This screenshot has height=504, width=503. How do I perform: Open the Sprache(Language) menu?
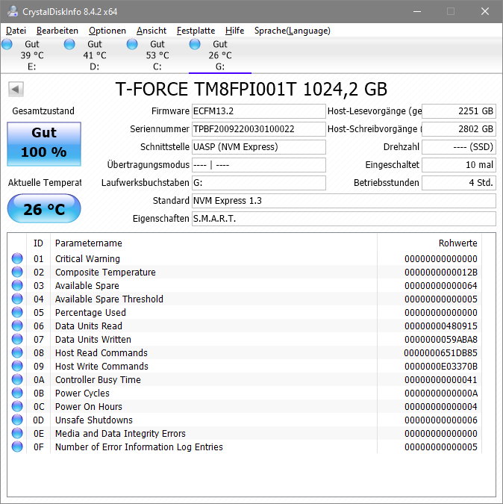click(x=293, y=31)
